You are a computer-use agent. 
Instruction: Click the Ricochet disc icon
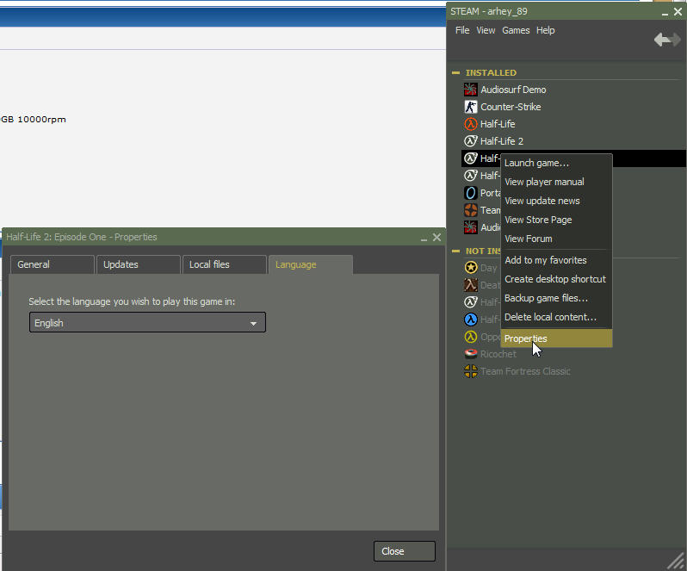(x=471, y=354)
